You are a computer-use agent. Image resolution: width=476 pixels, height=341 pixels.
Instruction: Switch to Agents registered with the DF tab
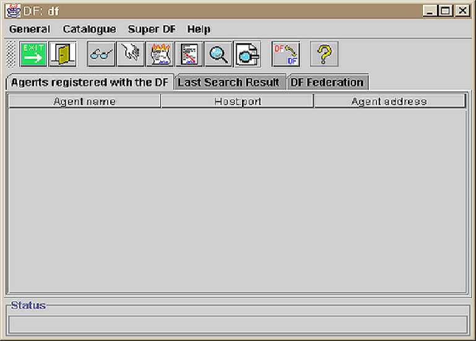[90, 82]
